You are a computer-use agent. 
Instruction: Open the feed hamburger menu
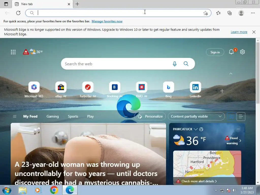coord(14,116)
